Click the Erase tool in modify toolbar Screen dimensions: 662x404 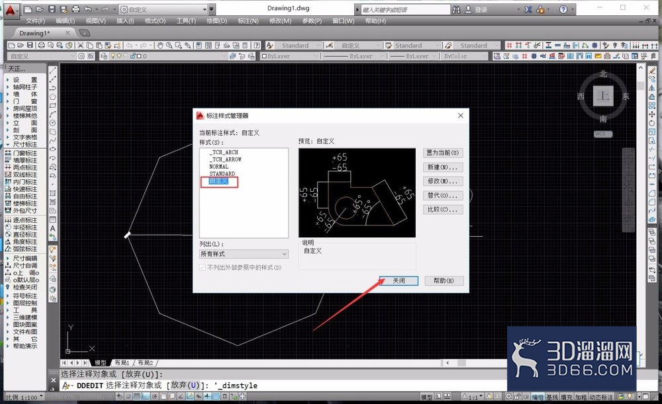coord(652,71)
